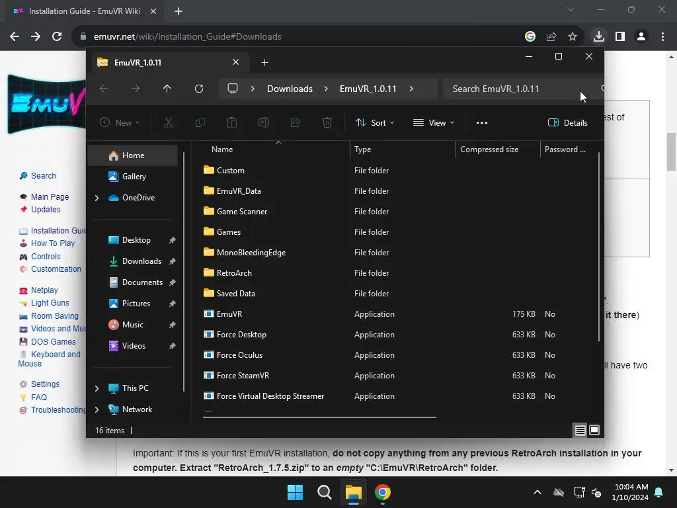677x508 pixels.
Task: Click the Delete trash can icon
Action: pyautogui.click(x=327, y=122)
